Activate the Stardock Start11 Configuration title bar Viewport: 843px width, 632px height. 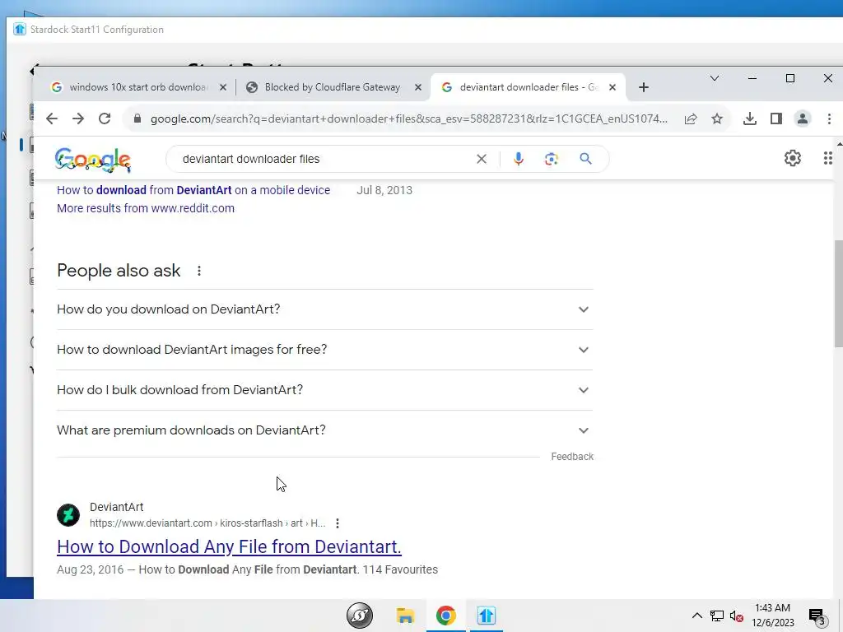425,30
